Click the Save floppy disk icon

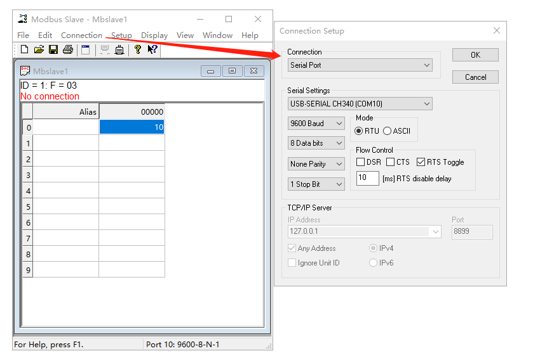(53, 49)
